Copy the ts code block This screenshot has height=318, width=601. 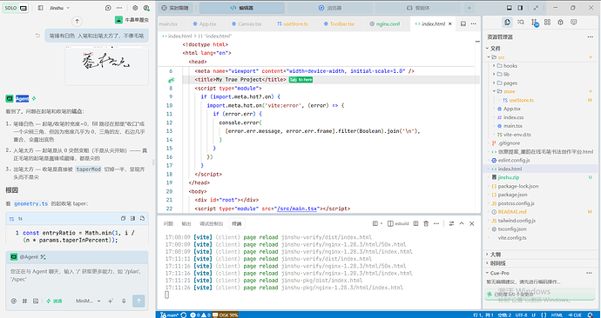pos(123,219)
